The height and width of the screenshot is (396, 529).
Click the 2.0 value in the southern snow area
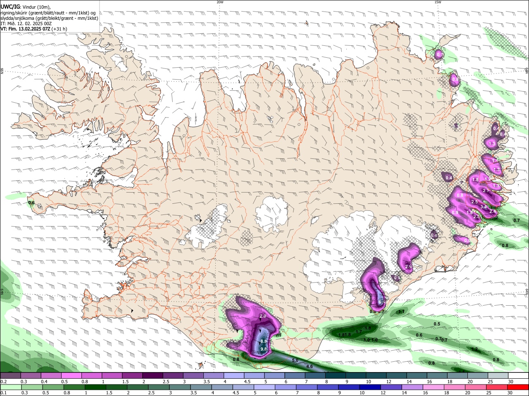[263, 316]
